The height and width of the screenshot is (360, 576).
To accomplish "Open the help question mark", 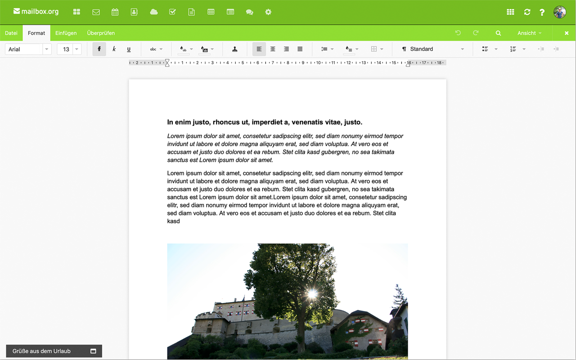I will [542, 12].
